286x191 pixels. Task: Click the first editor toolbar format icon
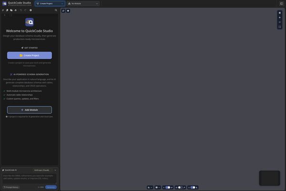pos(3,10)
